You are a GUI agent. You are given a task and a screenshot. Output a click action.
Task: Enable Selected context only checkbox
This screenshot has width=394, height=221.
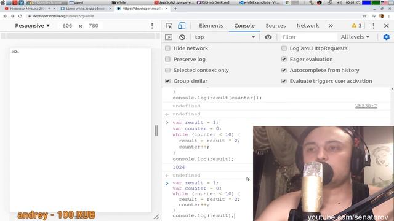167,70
